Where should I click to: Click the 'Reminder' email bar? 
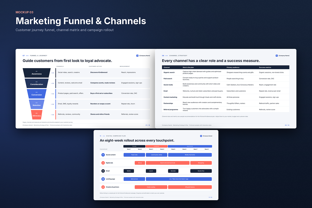point(173,171)
